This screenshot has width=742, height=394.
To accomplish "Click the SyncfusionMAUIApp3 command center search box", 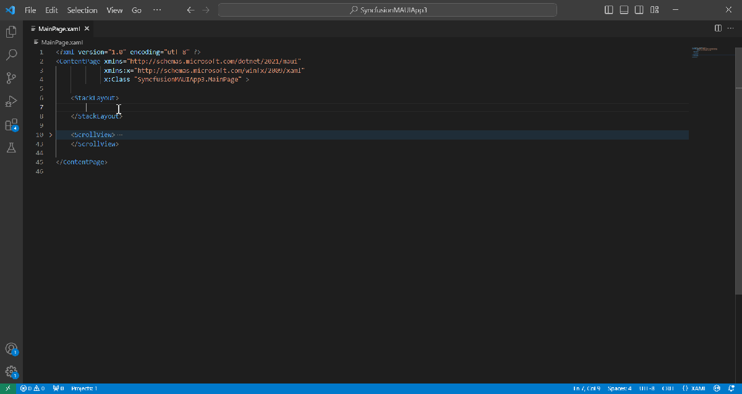I will [x=388, y=10].
